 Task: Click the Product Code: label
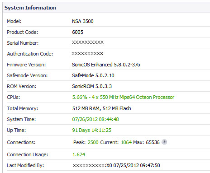(x=23, y=32)
